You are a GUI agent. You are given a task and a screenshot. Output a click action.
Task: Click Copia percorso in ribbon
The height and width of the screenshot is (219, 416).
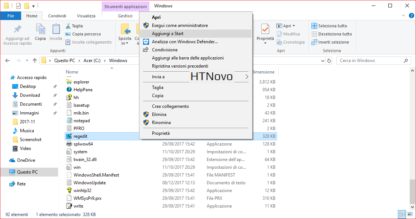point(83,34)
